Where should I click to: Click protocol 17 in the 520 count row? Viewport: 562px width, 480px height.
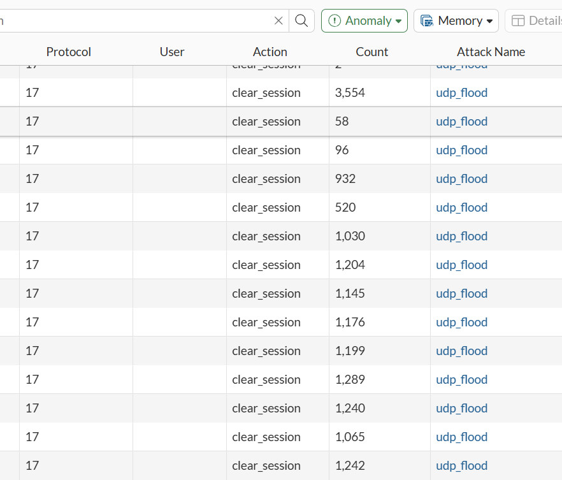tap(32, 208)
